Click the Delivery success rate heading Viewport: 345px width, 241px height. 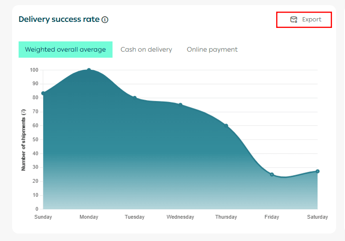59,20
